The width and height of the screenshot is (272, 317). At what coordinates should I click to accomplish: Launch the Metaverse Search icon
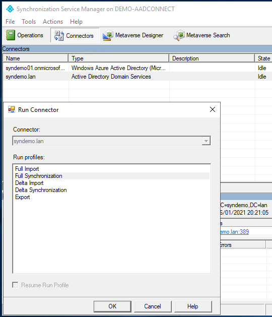coord(179,35)
